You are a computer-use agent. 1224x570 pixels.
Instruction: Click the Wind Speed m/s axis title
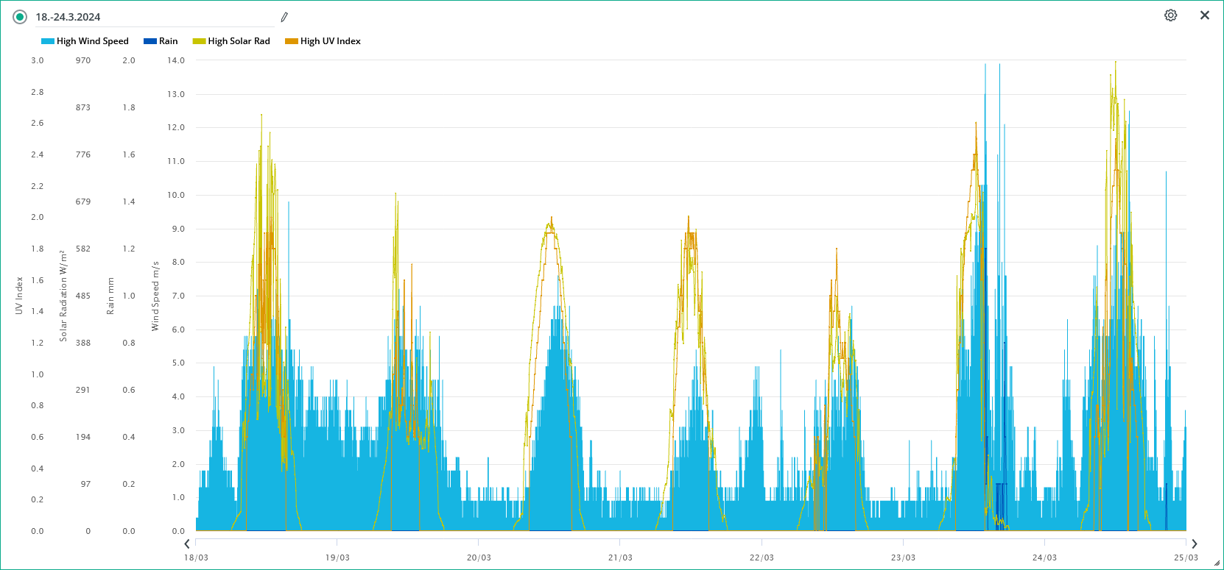coord(155,296)
